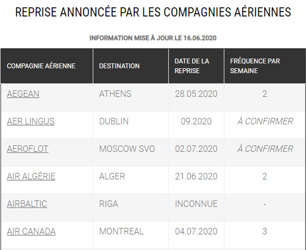Open the AER LINGUS airline link
Image resolution: width=306 pixels, height=250 pixels.
click(30, 121)
